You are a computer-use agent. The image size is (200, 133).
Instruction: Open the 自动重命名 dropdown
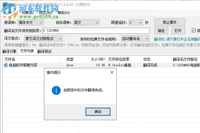135,38
